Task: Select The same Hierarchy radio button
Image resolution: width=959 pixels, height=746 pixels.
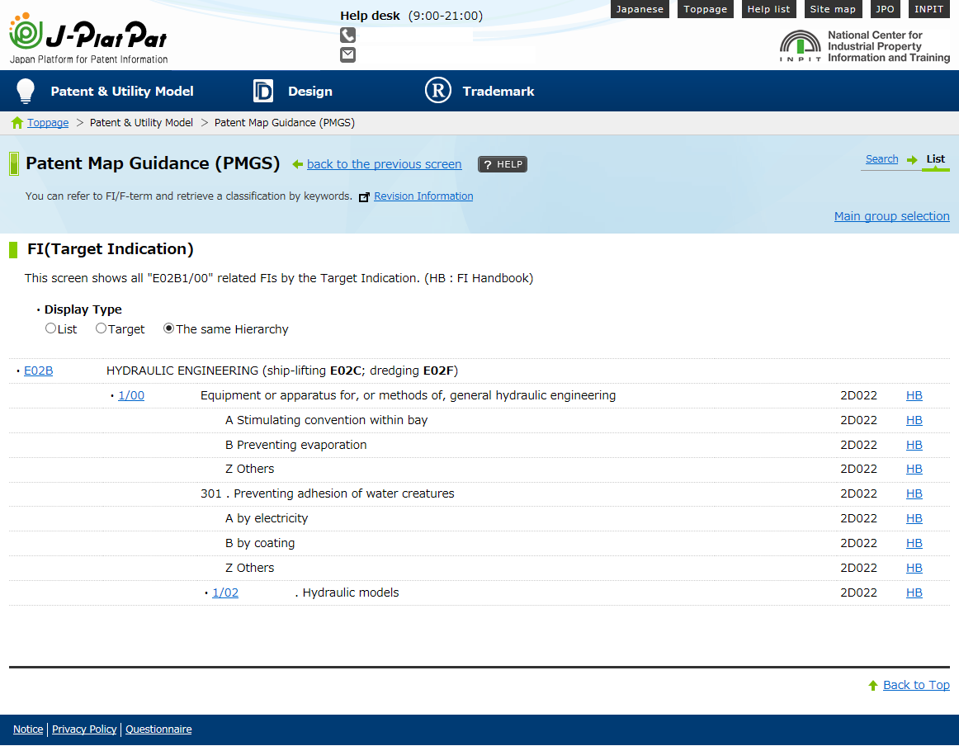Action: click(x=168, y=328)
